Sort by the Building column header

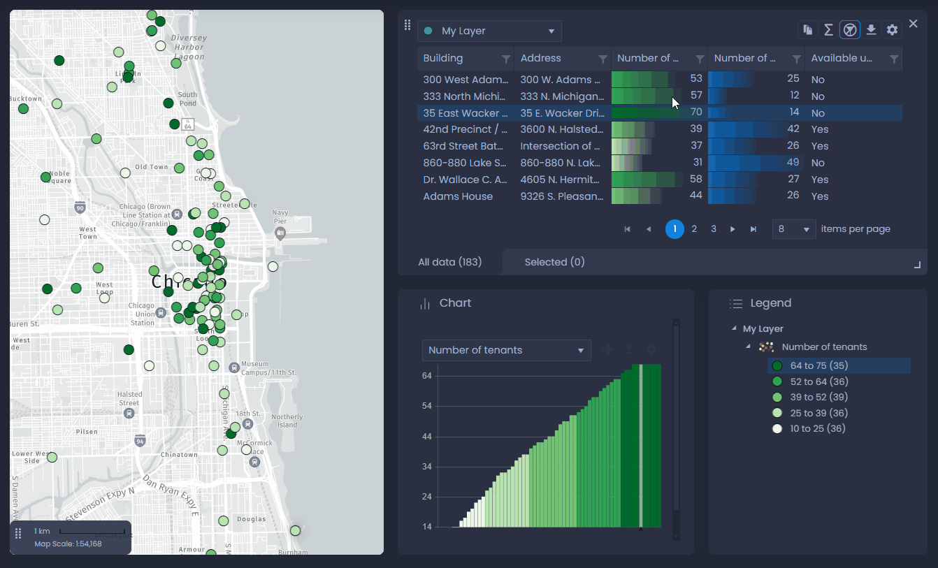443,58
